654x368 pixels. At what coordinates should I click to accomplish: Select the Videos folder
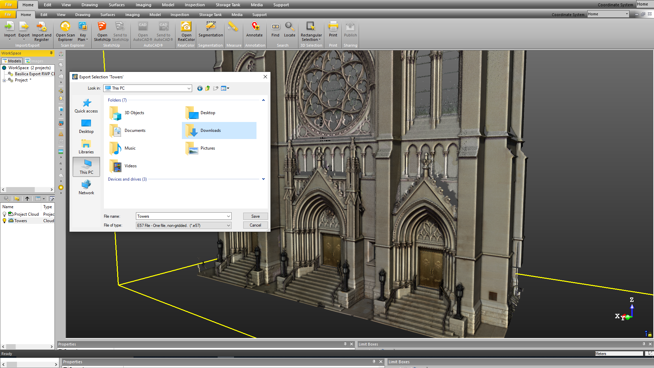point(123,166)
